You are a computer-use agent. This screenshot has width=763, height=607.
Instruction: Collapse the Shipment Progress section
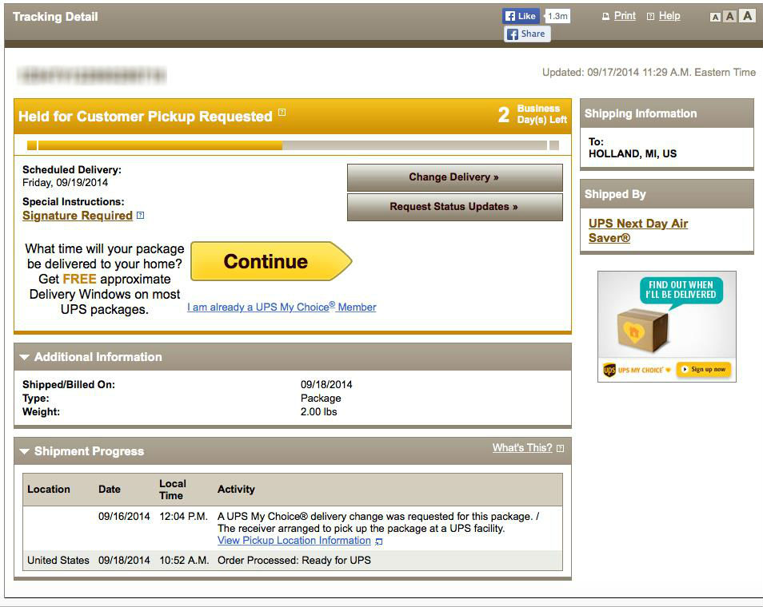(x=24, y=451)
